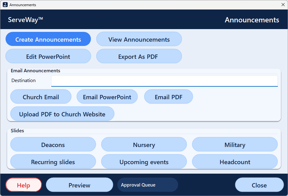288x196 pixels.
Task: Click the Announcements header title
Action: (252, 20)
